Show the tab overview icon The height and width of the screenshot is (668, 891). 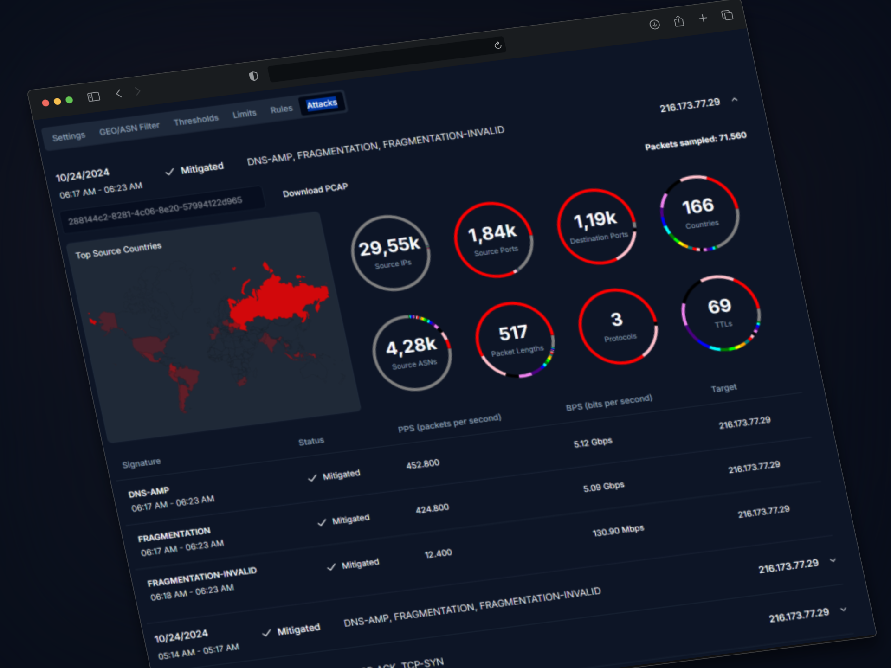727,15
